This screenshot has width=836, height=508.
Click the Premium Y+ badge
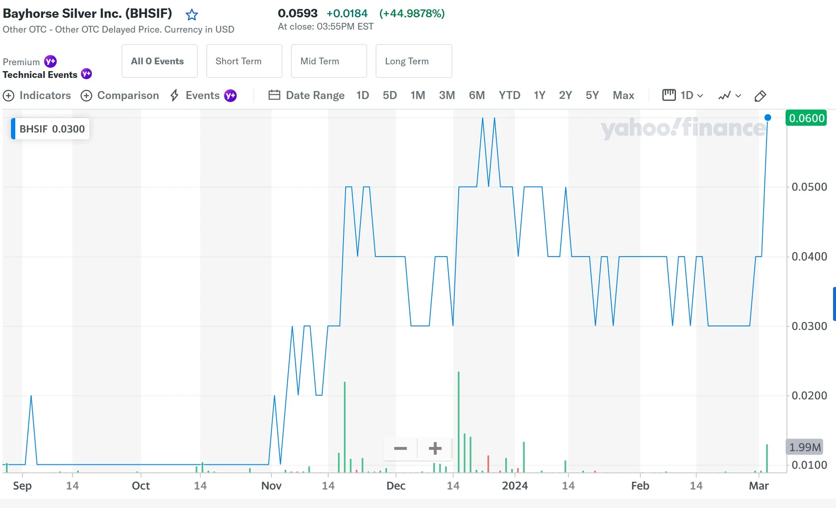click(x=50, y=61)
